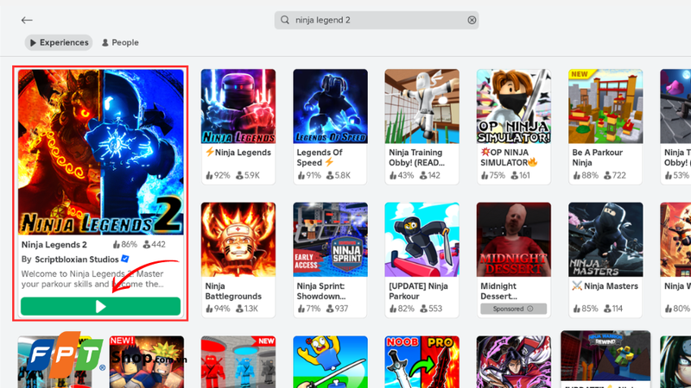Go back with the left arrow
This screenshot has width=691, height=388.
(27, 20)
